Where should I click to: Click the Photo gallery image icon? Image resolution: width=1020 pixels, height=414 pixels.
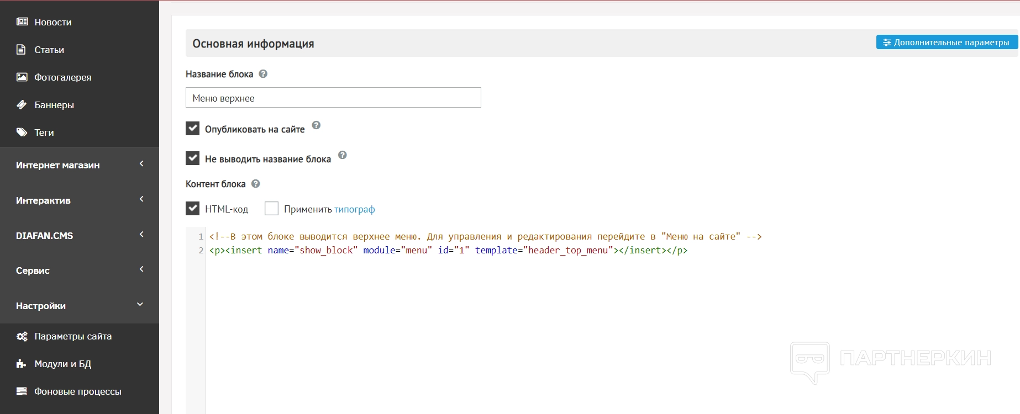[x=22, y=77]
